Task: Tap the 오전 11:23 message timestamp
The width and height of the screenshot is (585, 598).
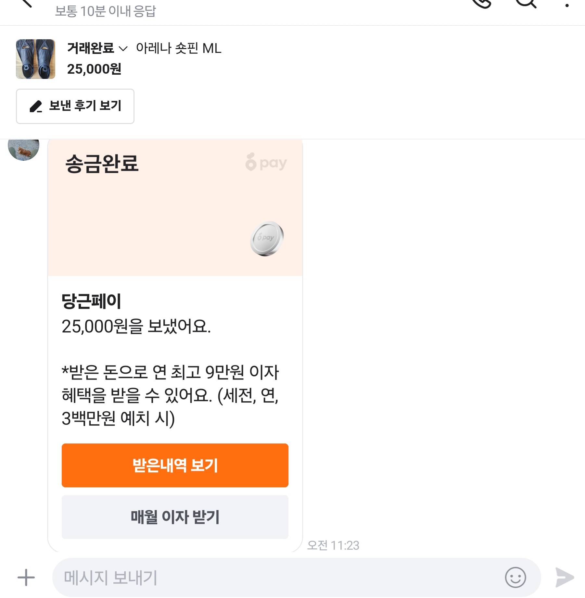Action: point(333,545)
